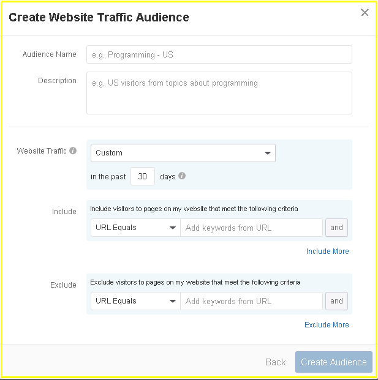
Task: Open the info icon beside Website Traffic
Action: tap(73, 151)
